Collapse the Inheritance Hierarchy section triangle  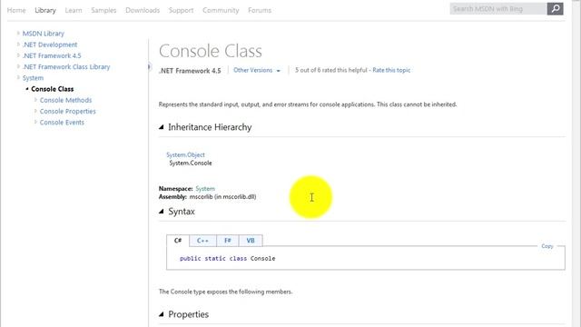click(162, 127)
